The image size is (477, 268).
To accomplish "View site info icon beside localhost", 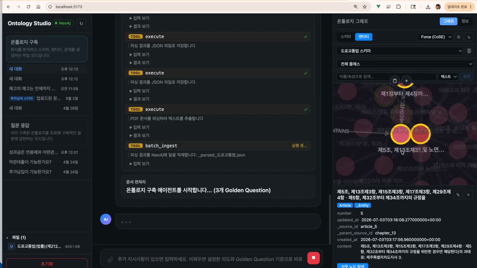I will coord(50,7).
